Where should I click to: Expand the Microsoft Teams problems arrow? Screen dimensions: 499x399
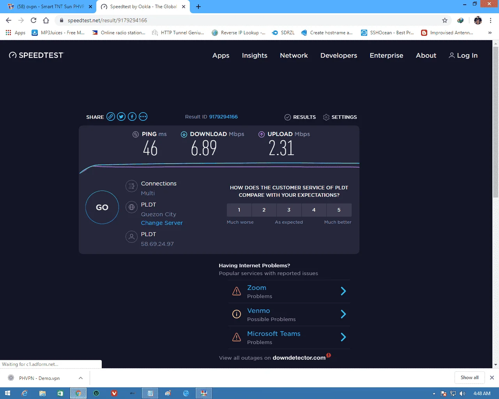click(343, 337)
